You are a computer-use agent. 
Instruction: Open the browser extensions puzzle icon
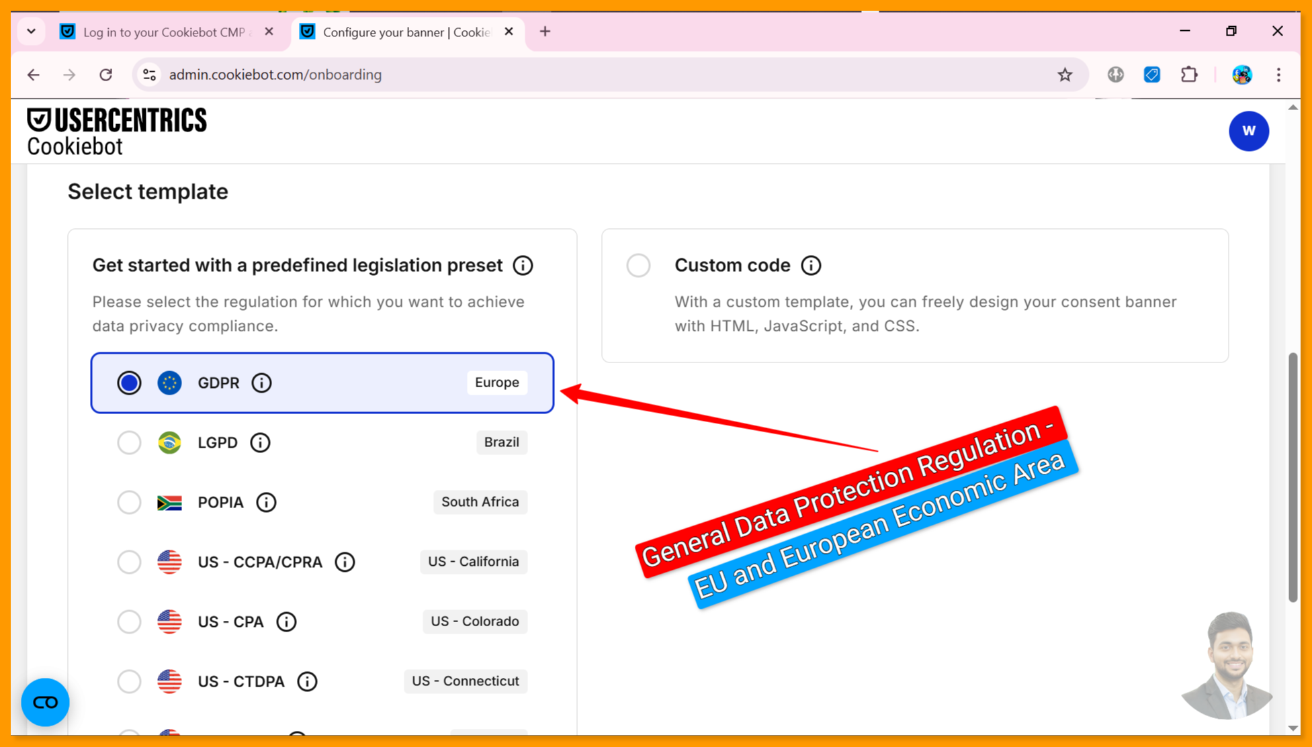point(1189,74)
